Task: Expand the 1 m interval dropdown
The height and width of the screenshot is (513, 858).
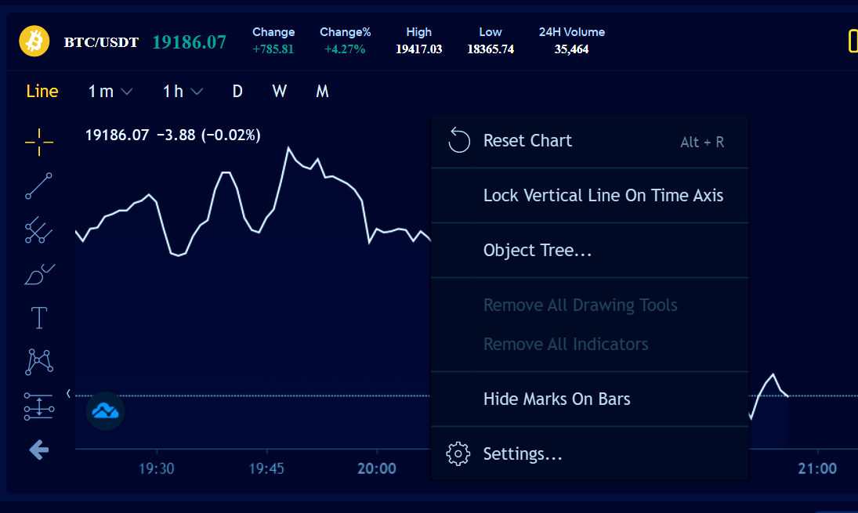Action: click(x=110, y=92)
